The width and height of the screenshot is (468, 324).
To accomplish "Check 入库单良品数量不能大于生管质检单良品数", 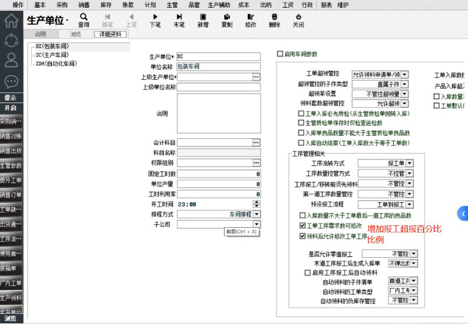I will 301,133.
